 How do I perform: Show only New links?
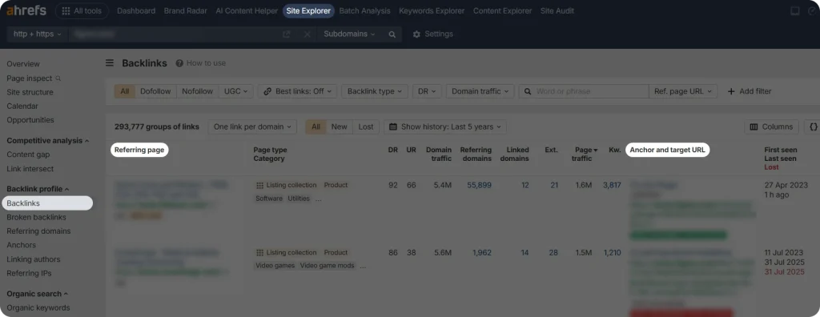point(339,126)
